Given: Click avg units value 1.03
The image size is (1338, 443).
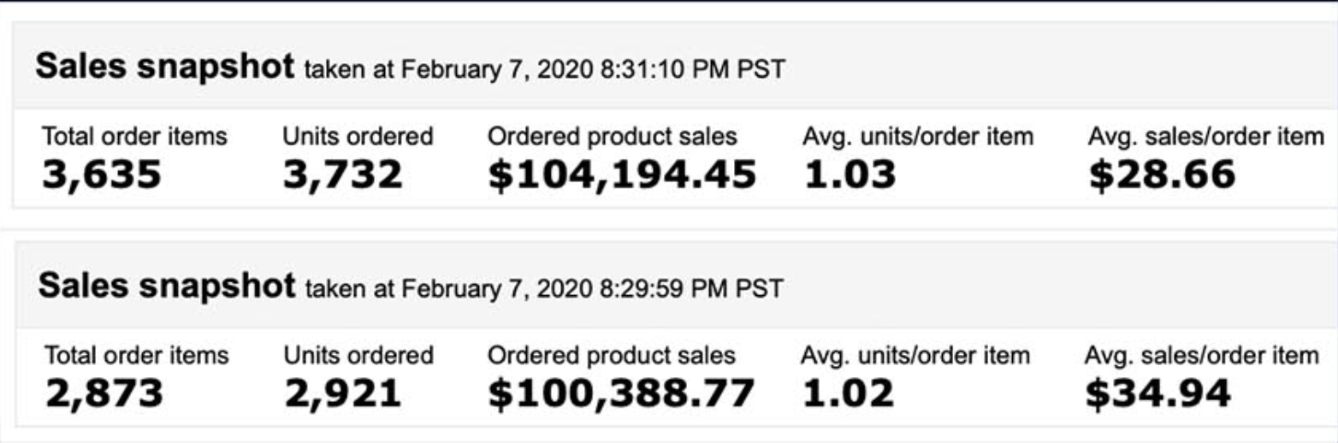Looking at the screenshot, I should pos(850,174).
